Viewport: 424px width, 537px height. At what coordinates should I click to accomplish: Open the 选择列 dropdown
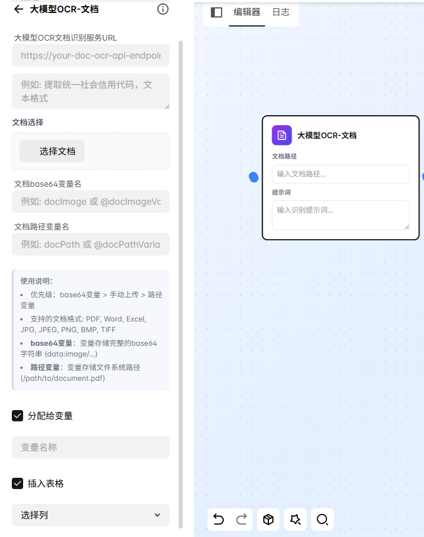pyautogui.click(x=91, y=515)
